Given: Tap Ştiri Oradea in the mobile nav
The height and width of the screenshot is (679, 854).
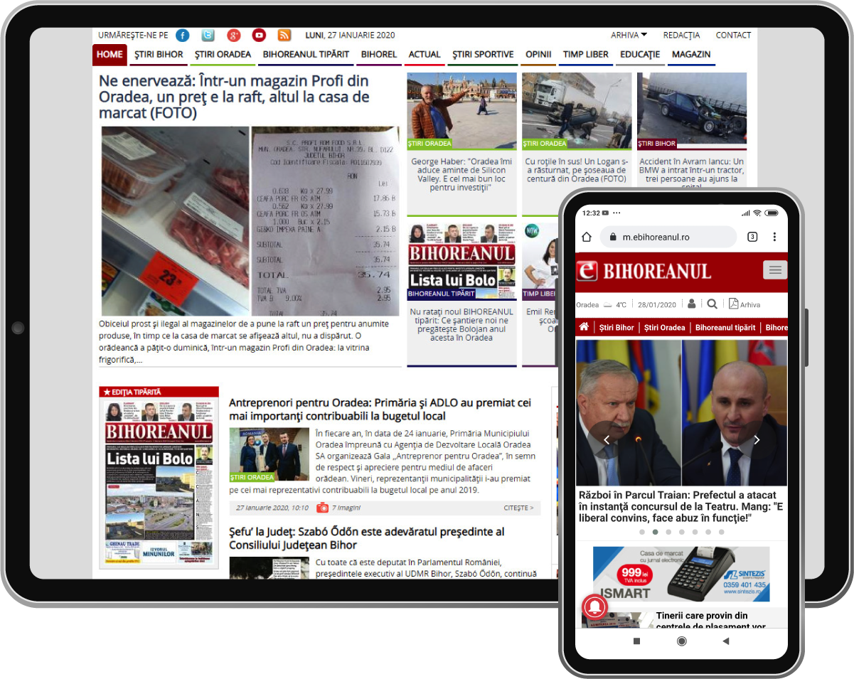Looking at the screenshot, I should coord(665,328).
